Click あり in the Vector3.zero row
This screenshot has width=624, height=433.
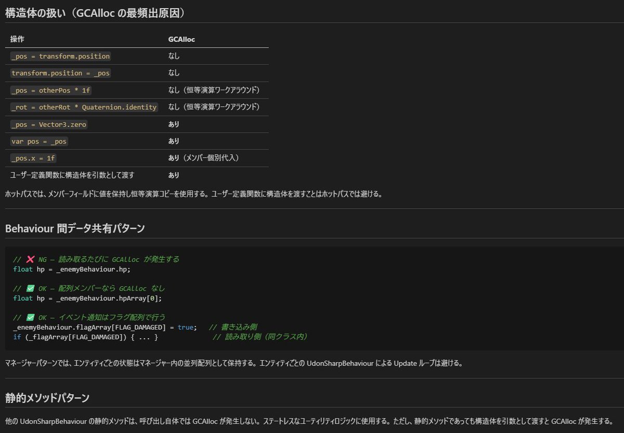(174, 124)
